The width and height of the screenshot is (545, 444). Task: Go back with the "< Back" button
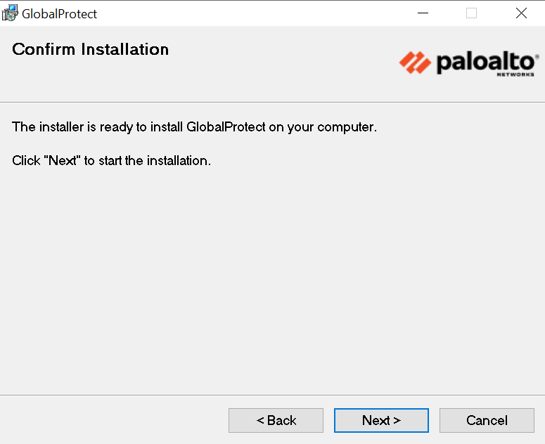click(276, 421)
